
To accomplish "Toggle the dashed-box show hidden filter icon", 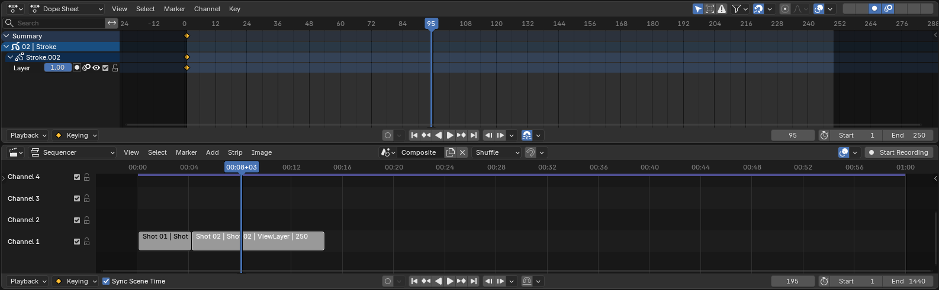I will pos(710,9).
